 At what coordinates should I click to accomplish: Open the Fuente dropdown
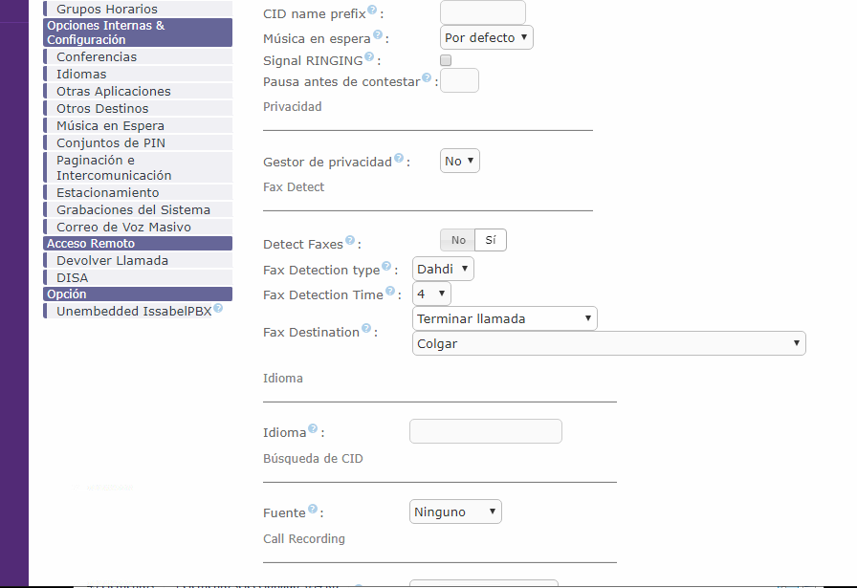(455, 512)
